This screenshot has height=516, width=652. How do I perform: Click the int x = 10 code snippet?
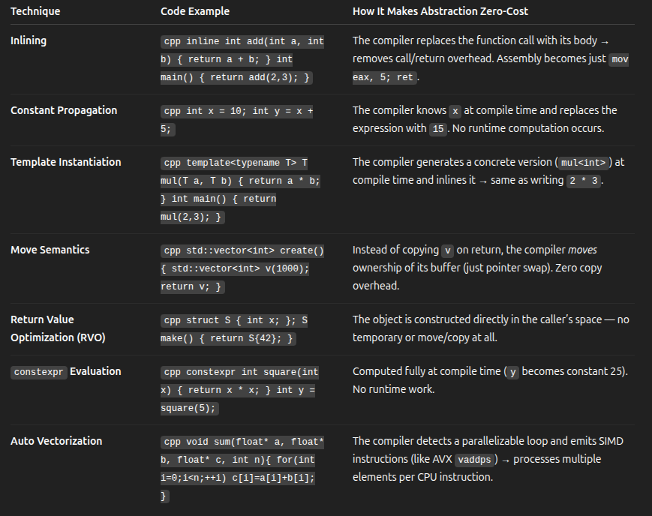click(x=236, y=120)
